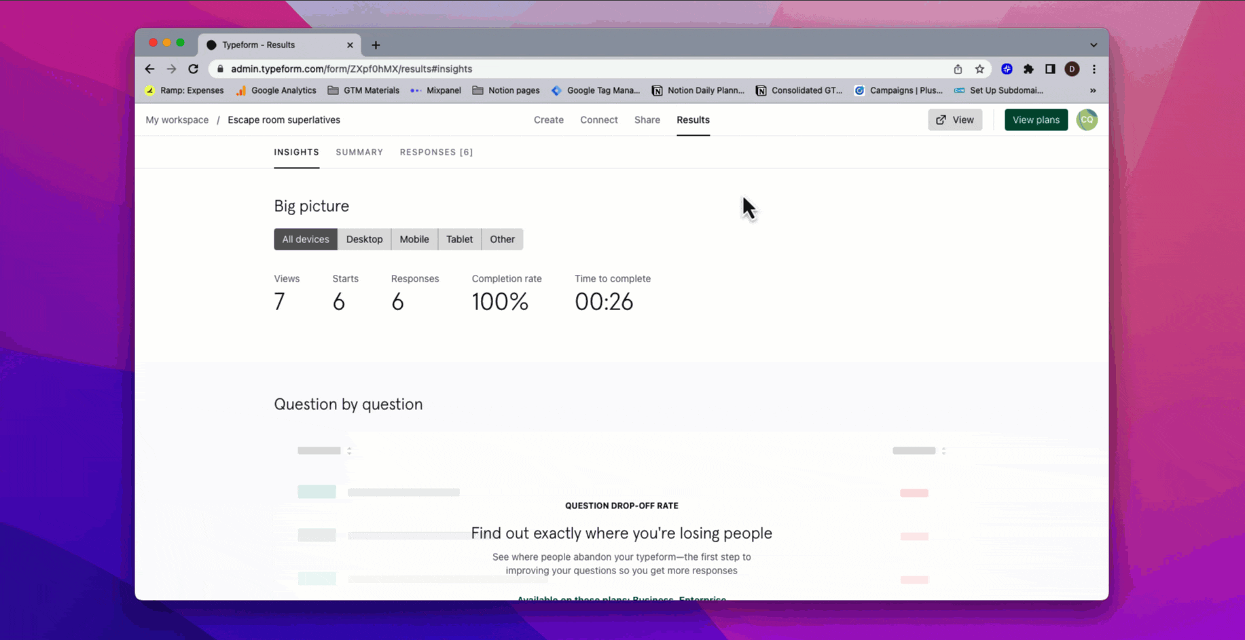Viewport: 1245px width, 640px height.
Task: Click the Completion rate 100% value
Action: tap(500, 301)
